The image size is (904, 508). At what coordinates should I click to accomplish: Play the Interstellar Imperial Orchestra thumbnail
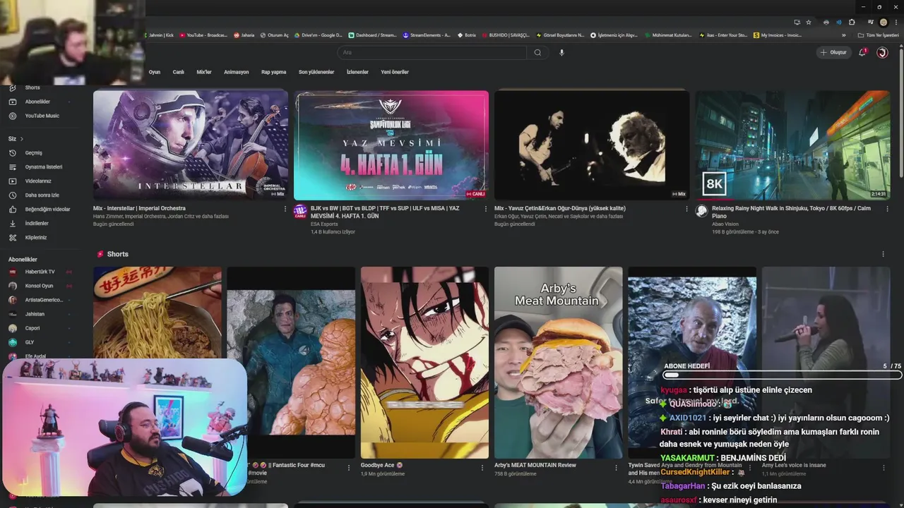(x=191, y=145)
